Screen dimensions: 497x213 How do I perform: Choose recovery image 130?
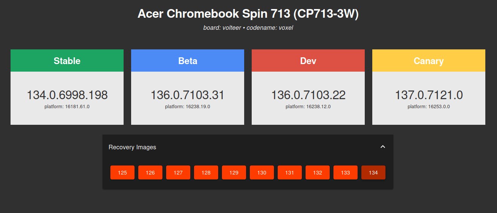(x=262, y=173)
